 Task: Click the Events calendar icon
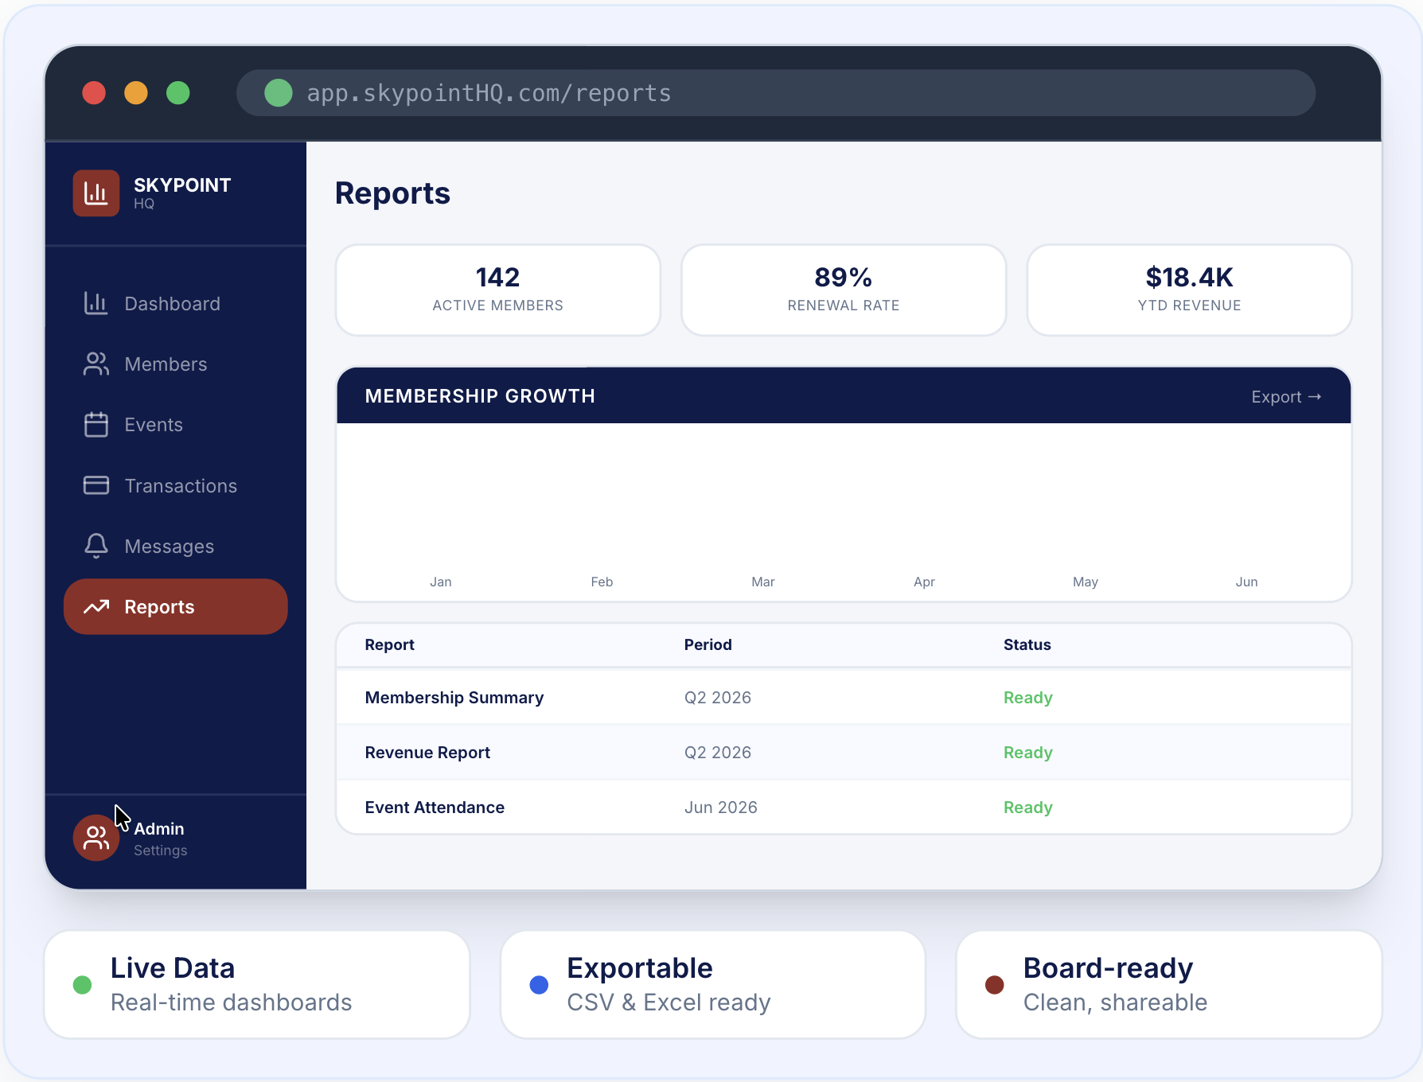[x=96, y=424]
